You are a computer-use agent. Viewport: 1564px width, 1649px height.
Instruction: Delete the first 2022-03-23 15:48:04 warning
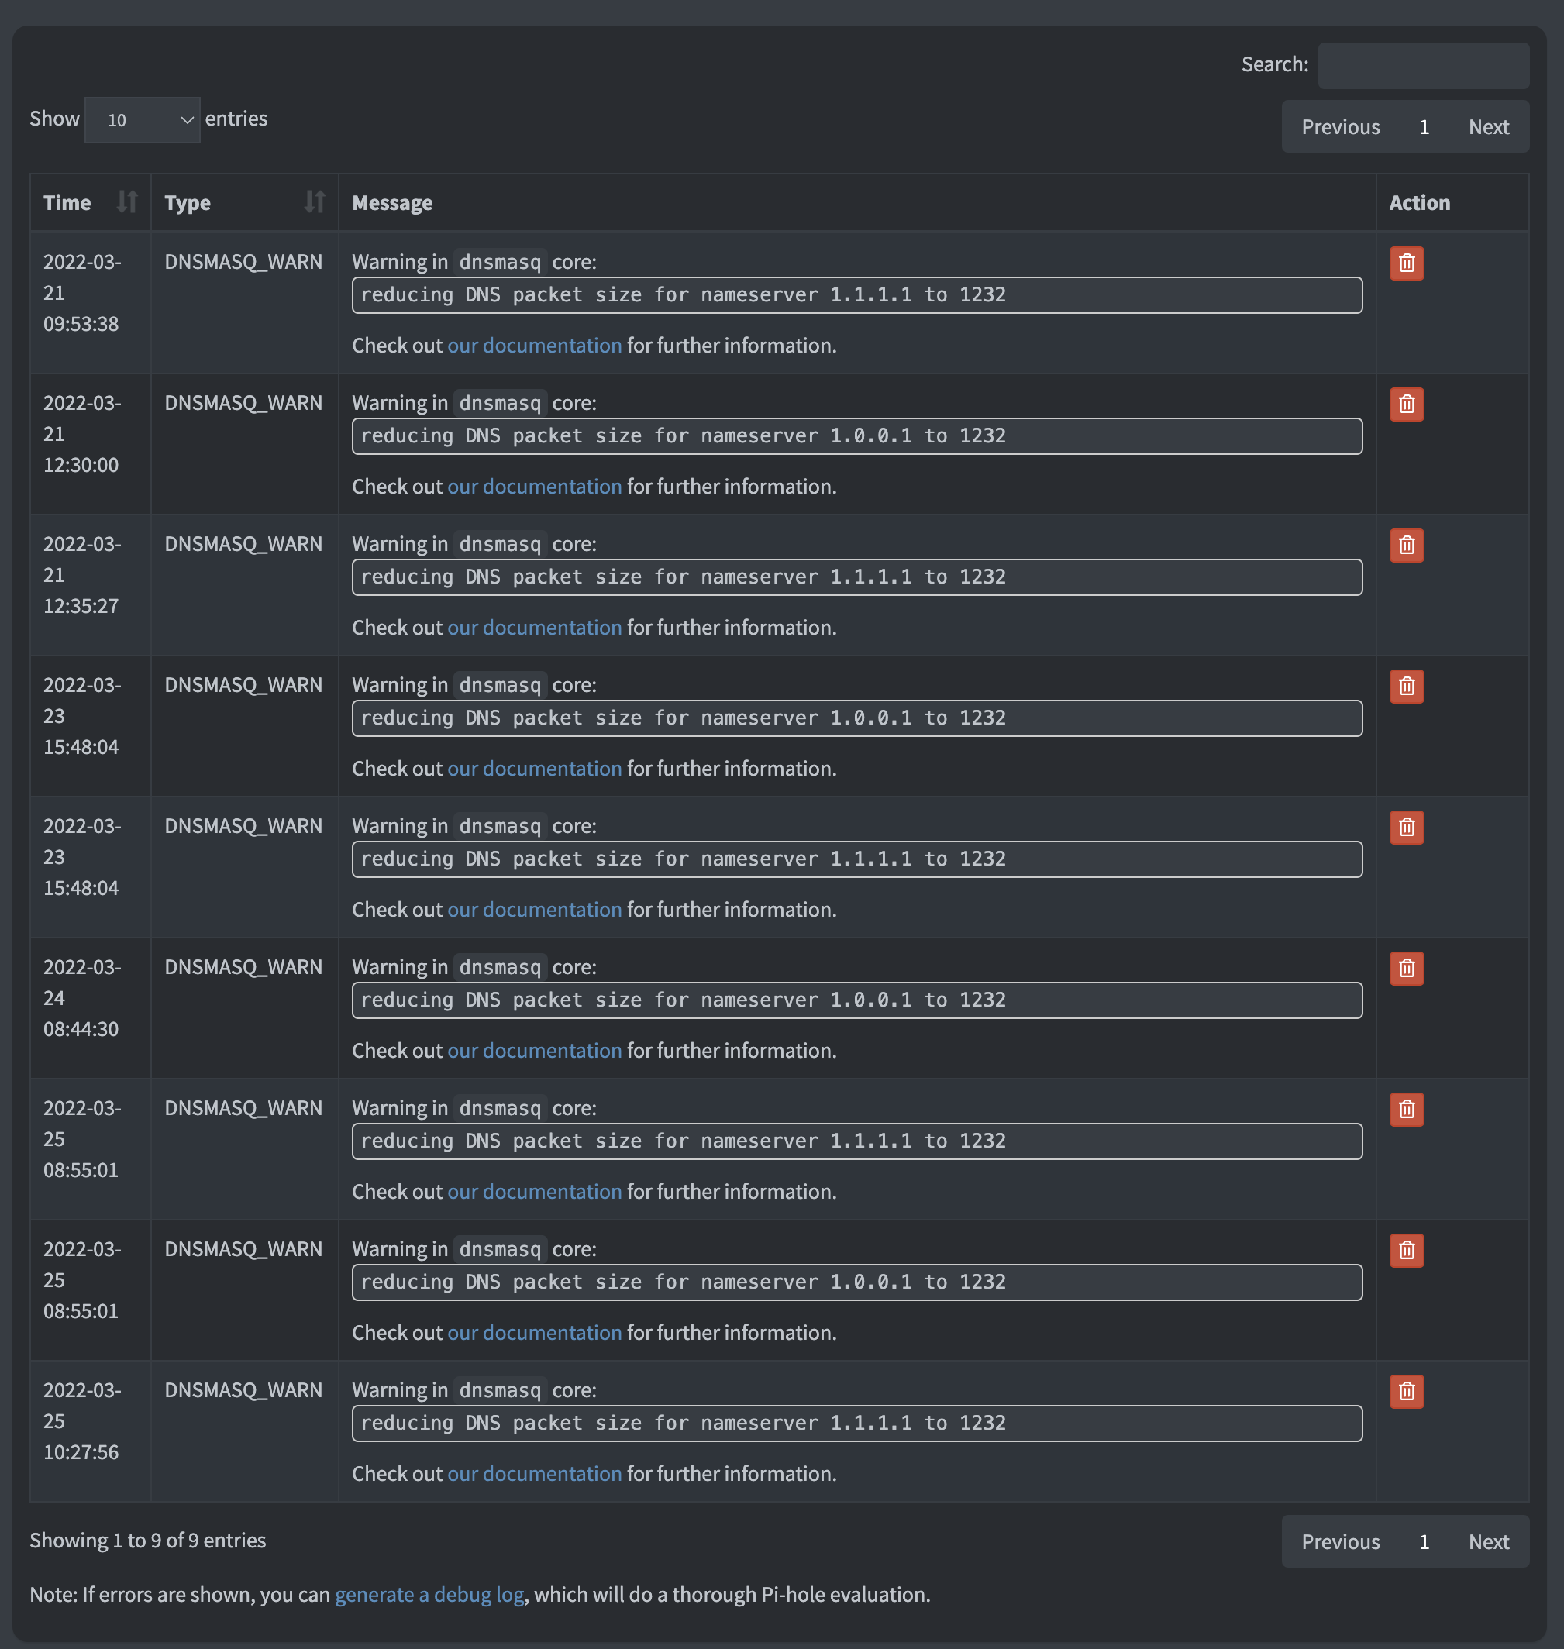point(1407,686)
